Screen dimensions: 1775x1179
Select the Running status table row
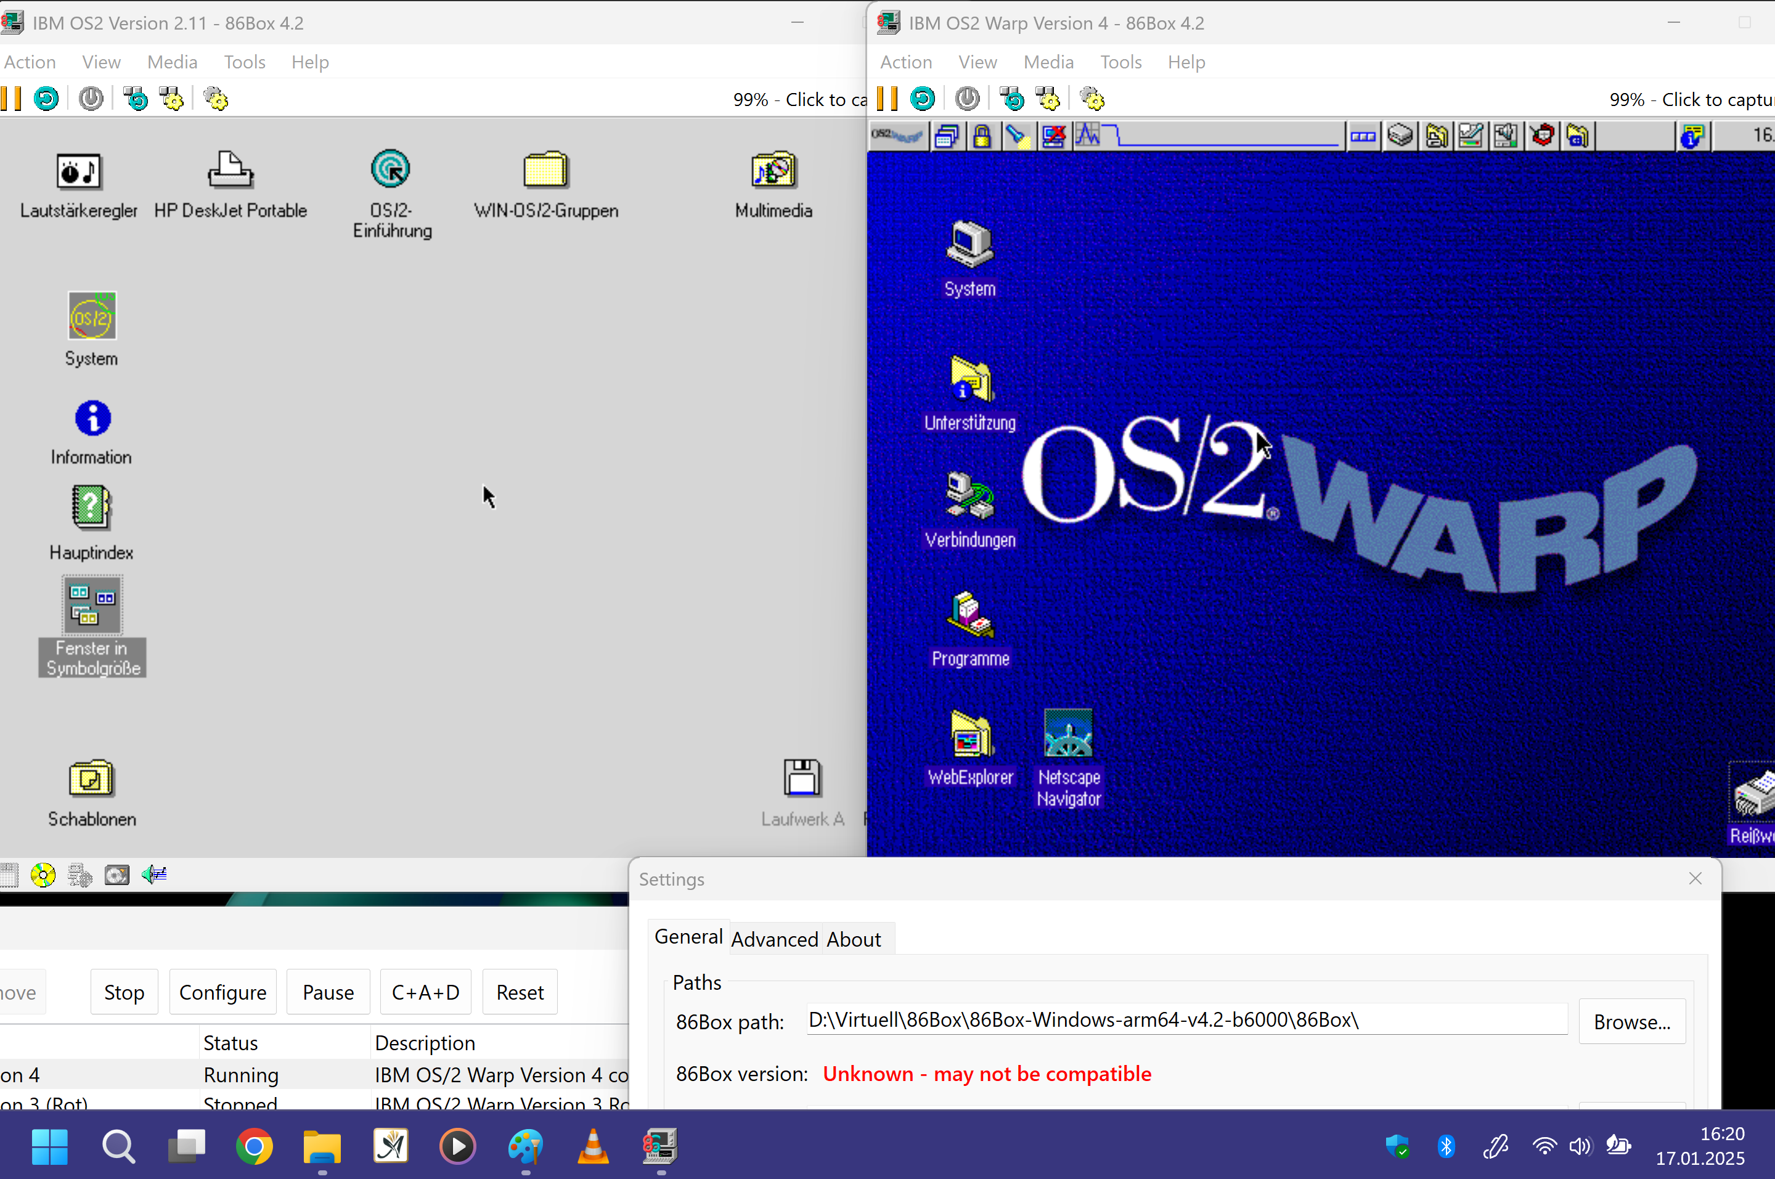pos(314,1075)
